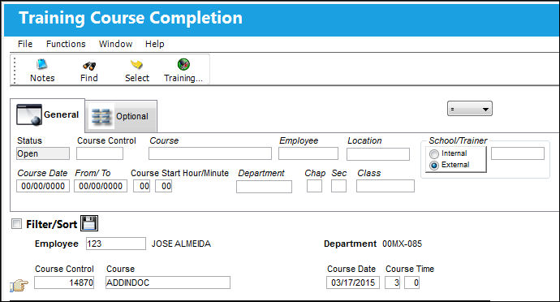Click the Course Date field 03/17/2015
The width and height of the screenshot is (560, 302).
(x=353, y=283)
